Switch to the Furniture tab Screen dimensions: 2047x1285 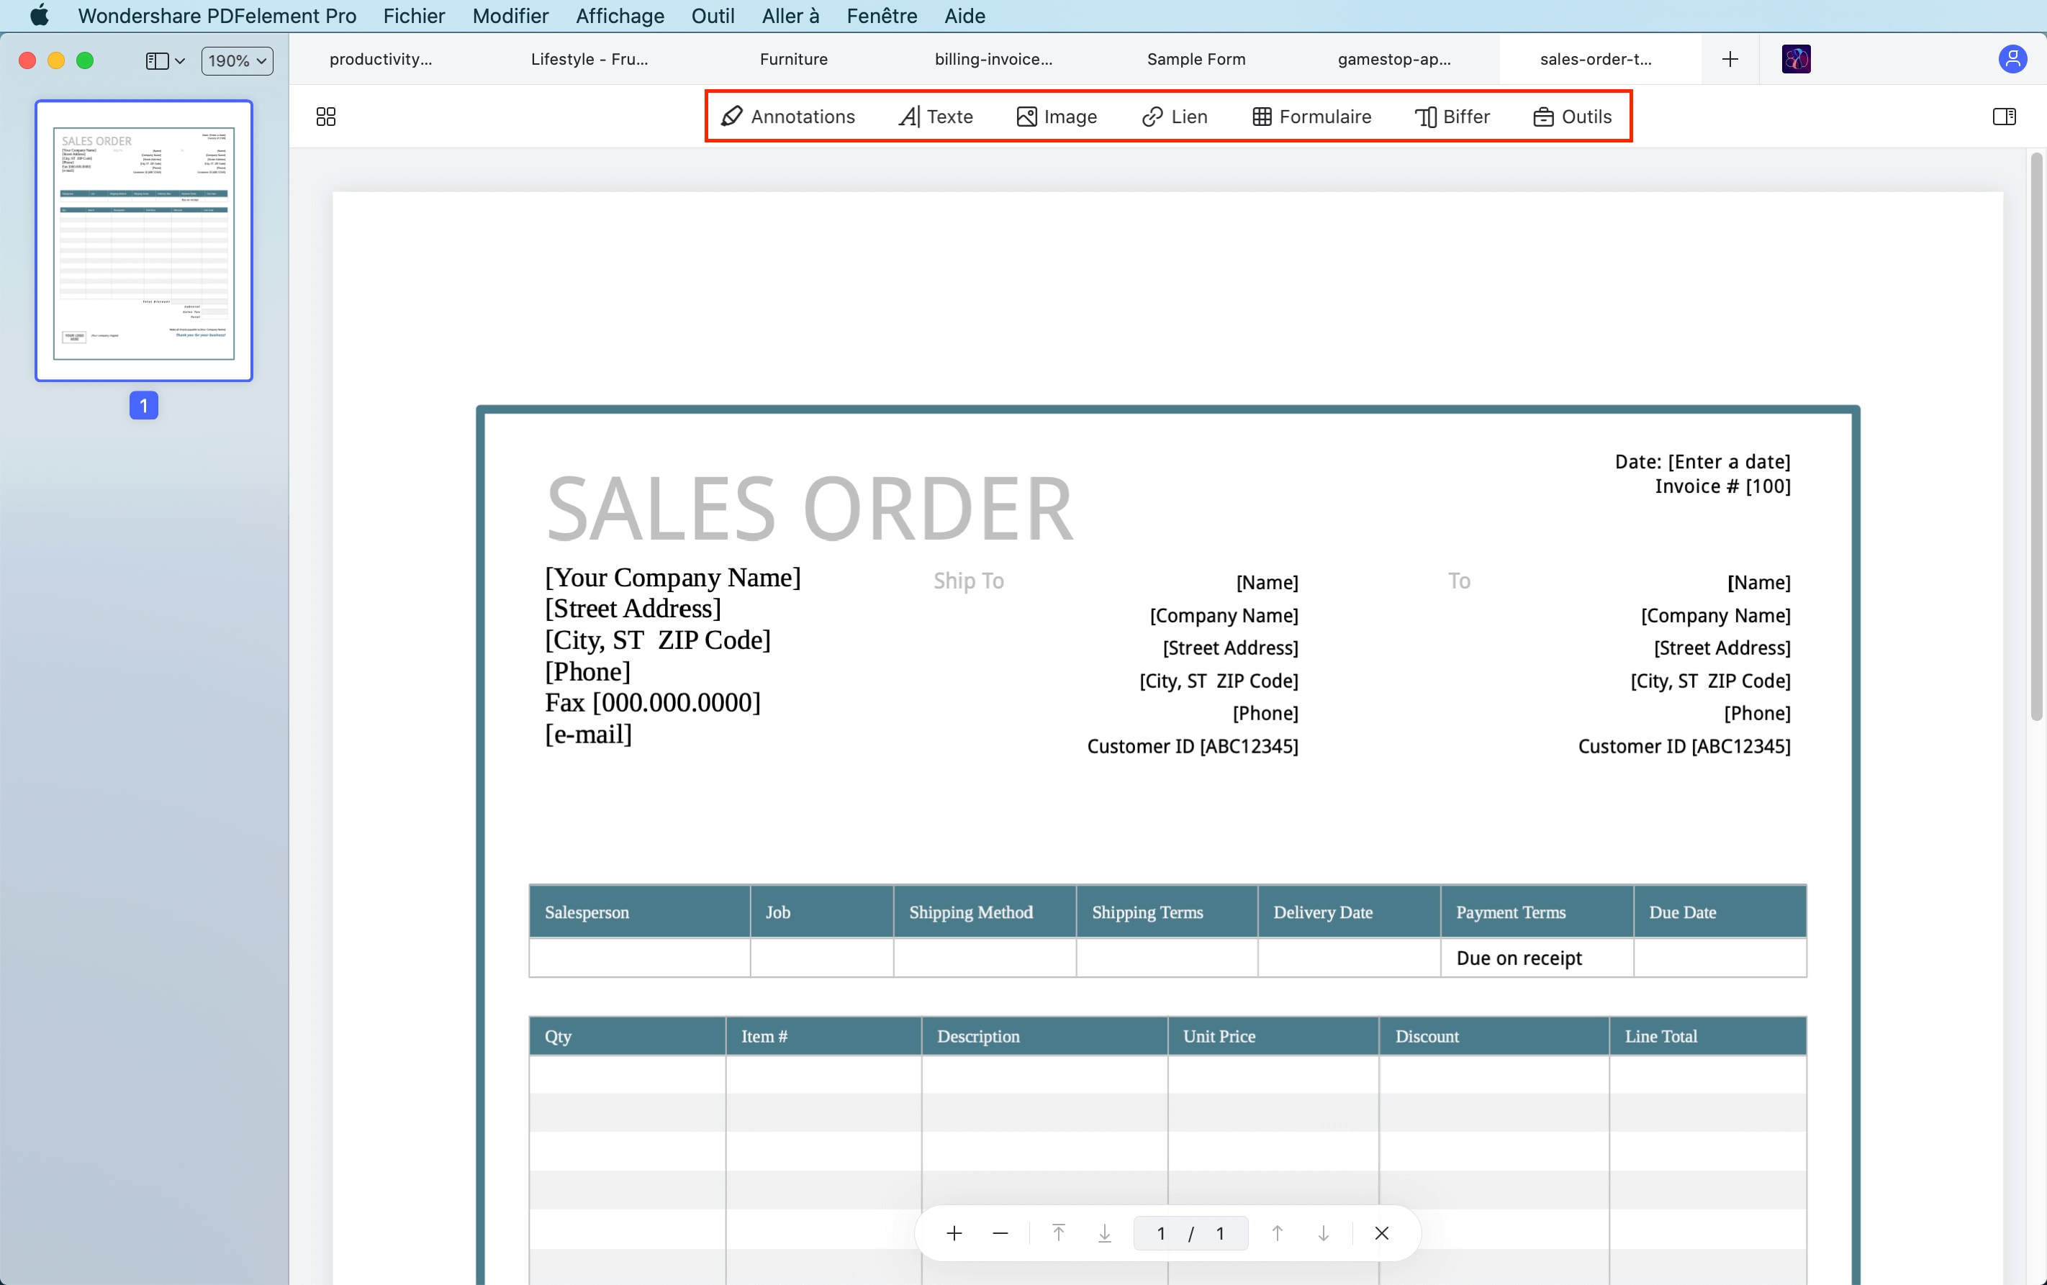(793, 59)
